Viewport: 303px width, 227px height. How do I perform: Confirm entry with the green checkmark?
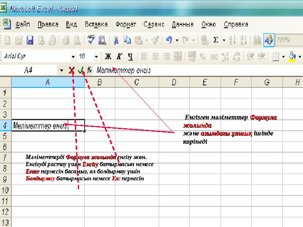pos(81,70)
